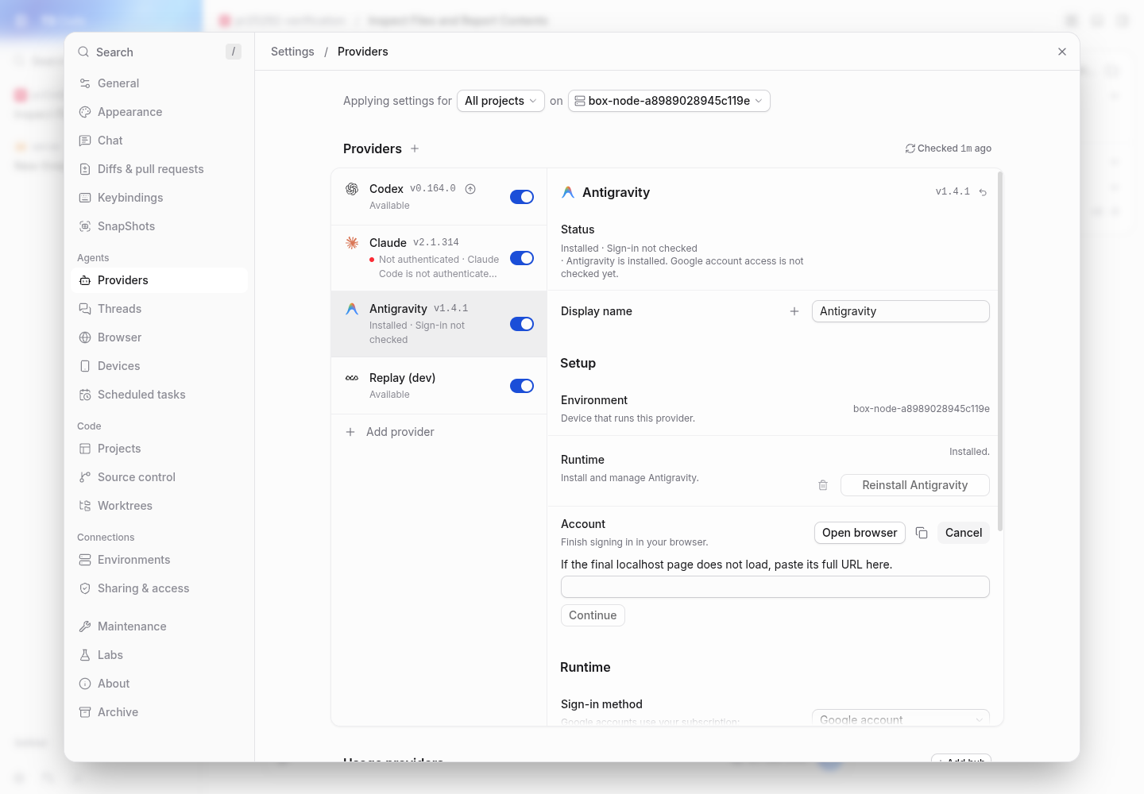The width and height of the screenshot is (1144, 794).
Task: Click the Antigravity logo in detail header
Action: click(568, 192)
